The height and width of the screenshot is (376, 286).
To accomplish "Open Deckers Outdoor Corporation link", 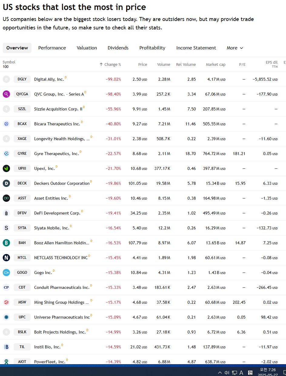I will pyautogui.click(x=62, y=183).
